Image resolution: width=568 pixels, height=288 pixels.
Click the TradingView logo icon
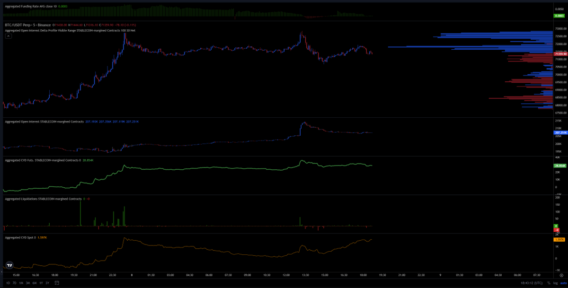tap(9, 265)
